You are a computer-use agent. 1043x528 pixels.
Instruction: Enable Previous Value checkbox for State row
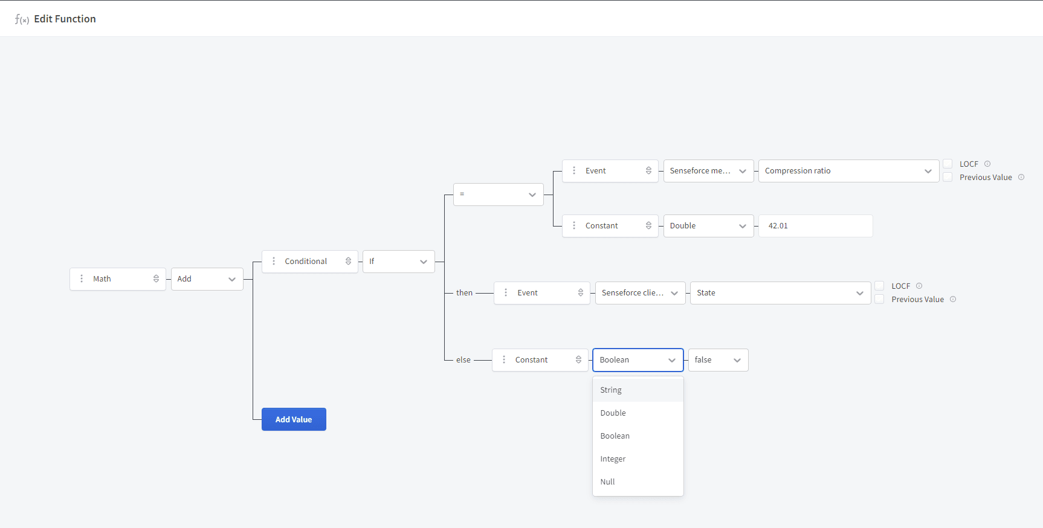[x=879, y=299]
